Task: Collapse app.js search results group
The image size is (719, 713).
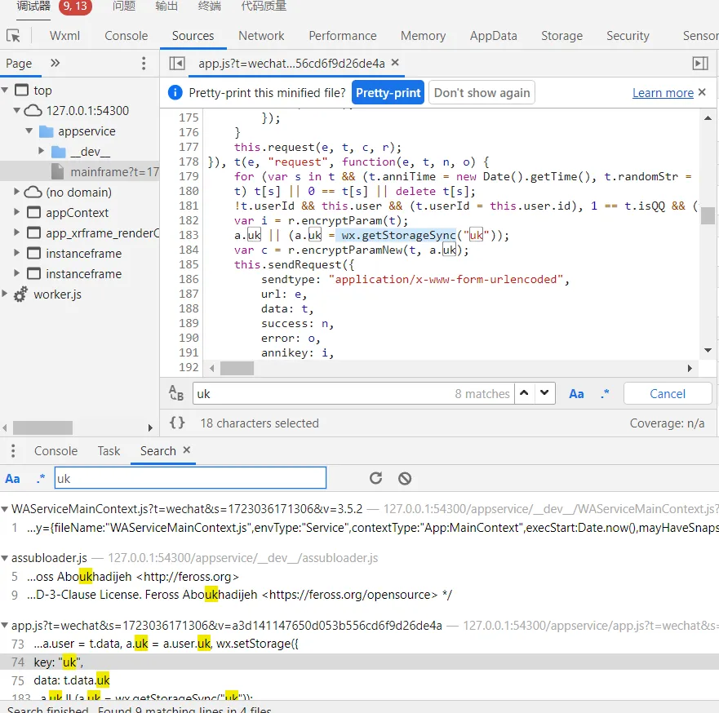Action: (x=5, y=626)
